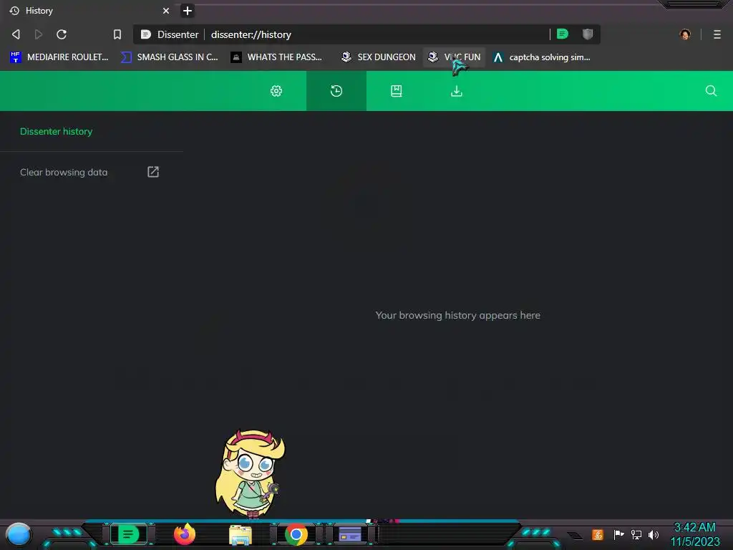Open the downloads section
733x550 pixels.
pos(457,91)
